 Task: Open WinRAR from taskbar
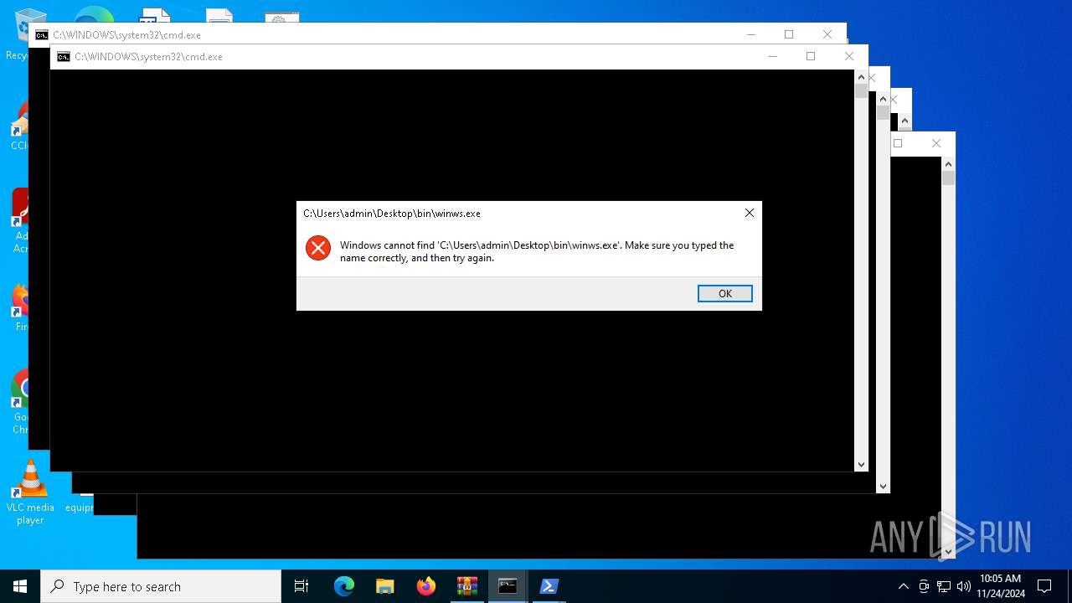click(467, 586)
